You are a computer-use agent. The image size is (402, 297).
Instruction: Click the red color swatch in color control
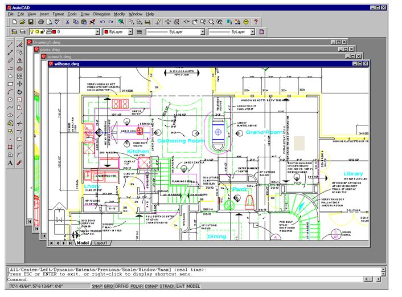(x=106, y=32)
